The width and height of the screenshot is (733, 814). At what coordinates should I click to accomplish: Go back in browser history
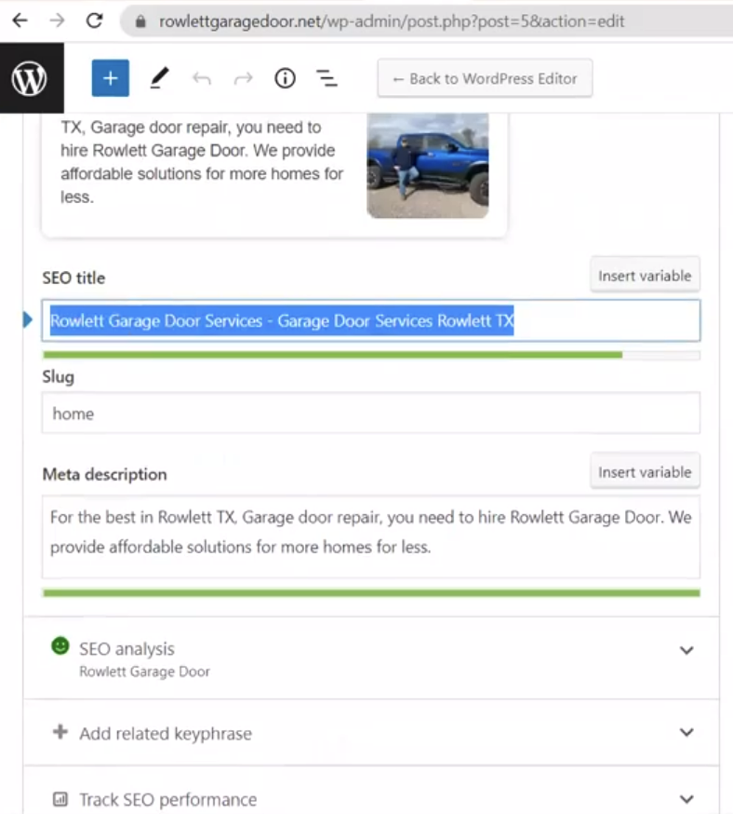tap(20, 20)
